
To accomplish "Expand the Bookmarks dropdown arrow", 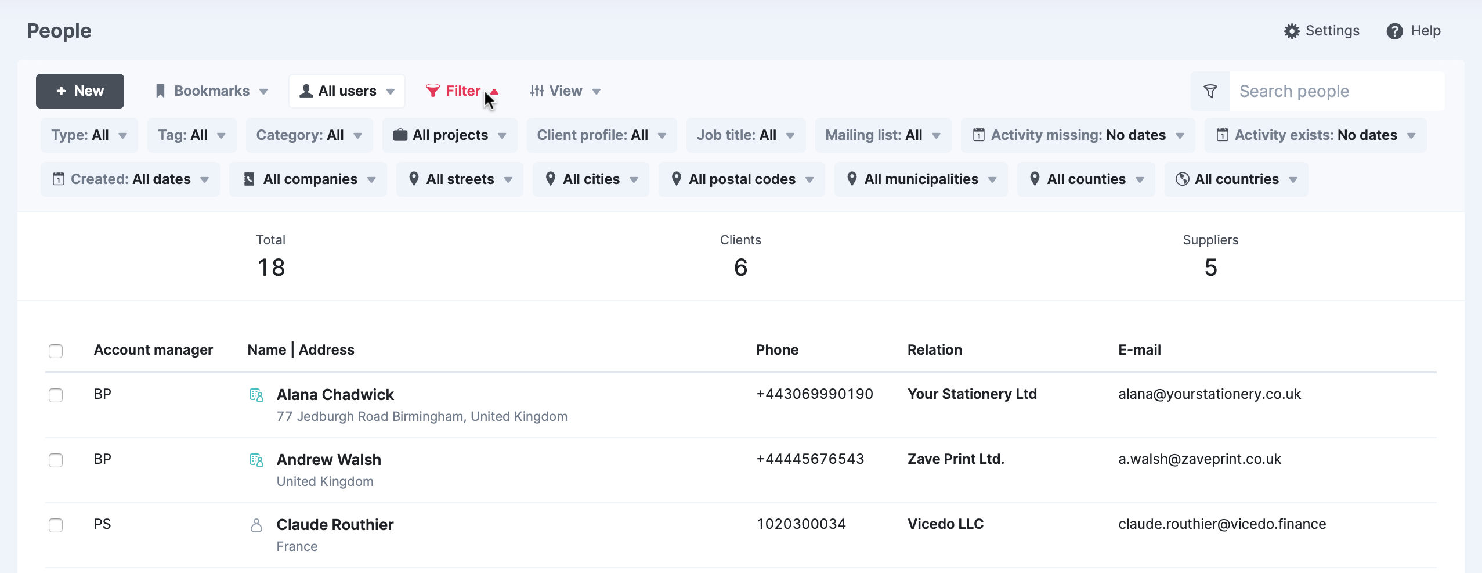I will (263, 92).
